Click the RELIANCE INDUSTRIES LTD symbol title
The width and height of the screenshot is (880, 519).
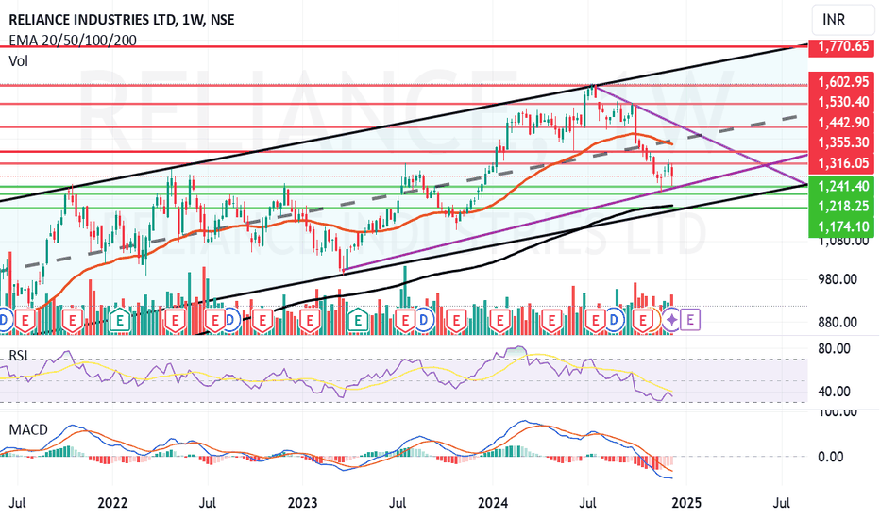pos(121,20)
